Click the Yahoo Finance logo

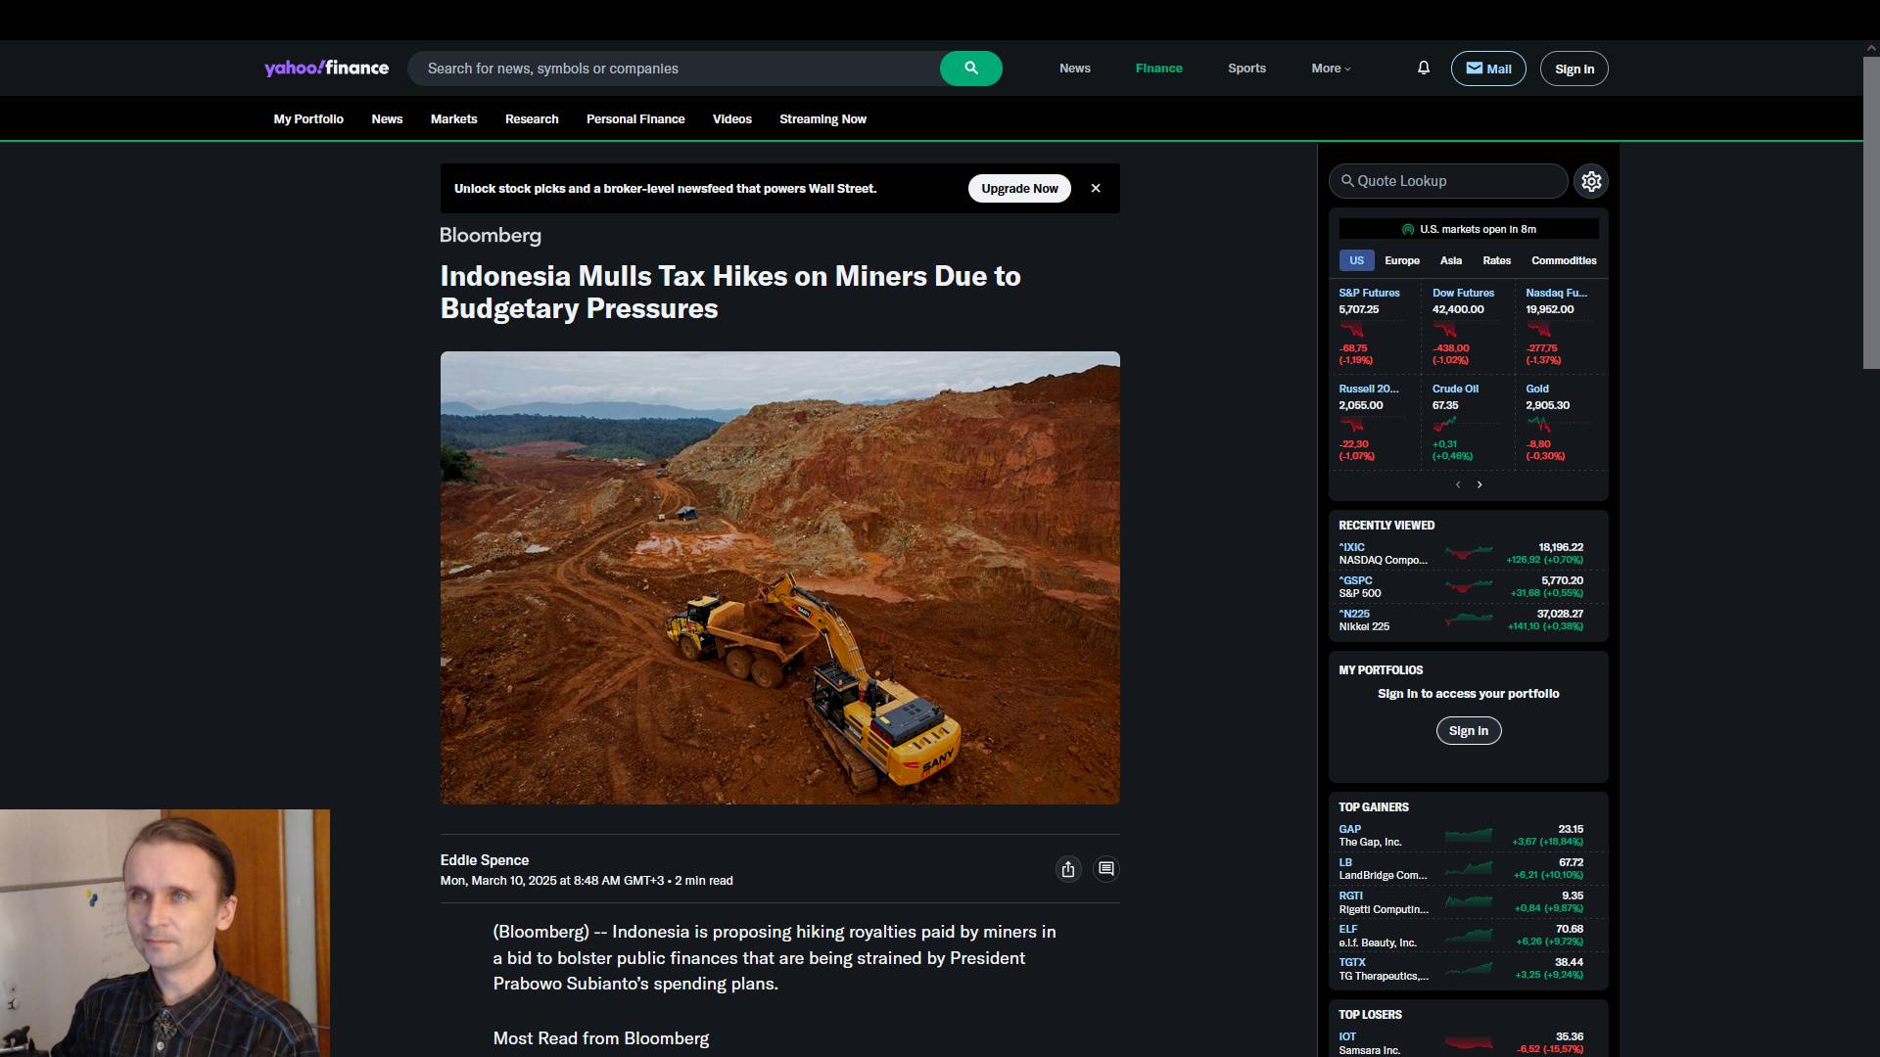(x=326, y=68)
